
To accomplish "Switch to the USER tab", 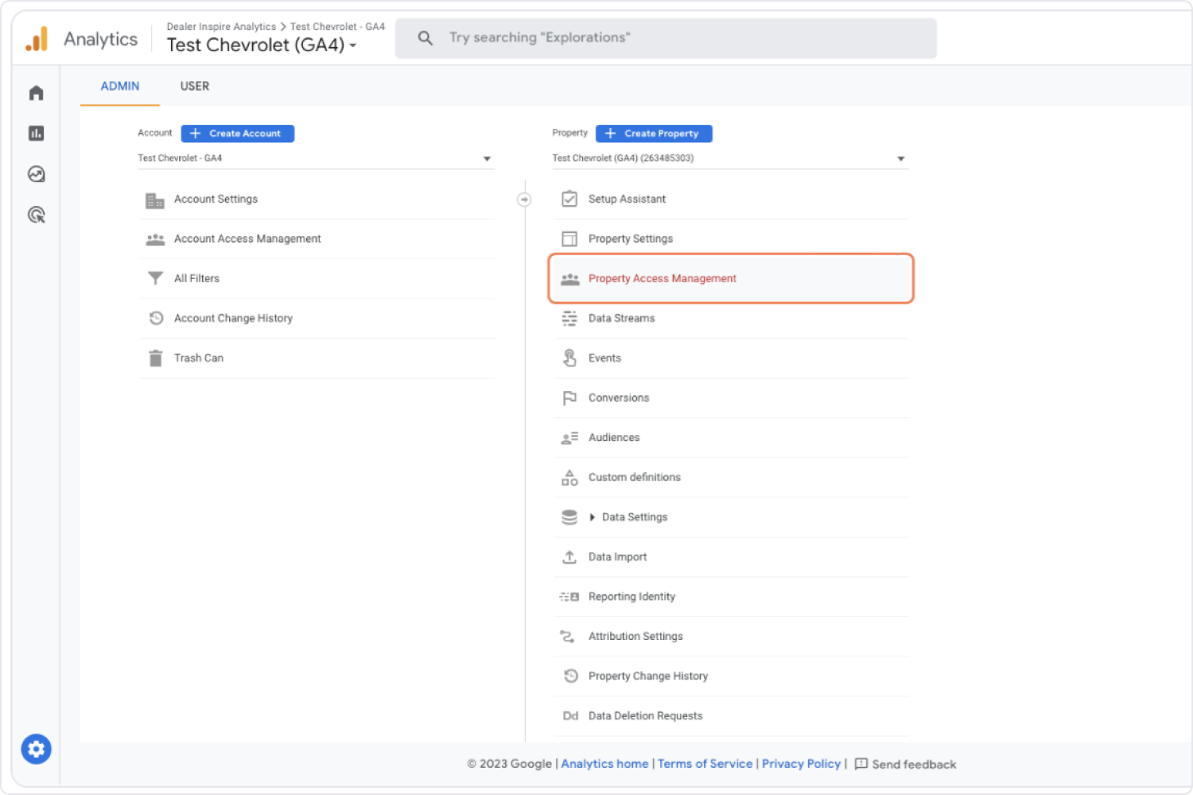I will click(195, 86).
